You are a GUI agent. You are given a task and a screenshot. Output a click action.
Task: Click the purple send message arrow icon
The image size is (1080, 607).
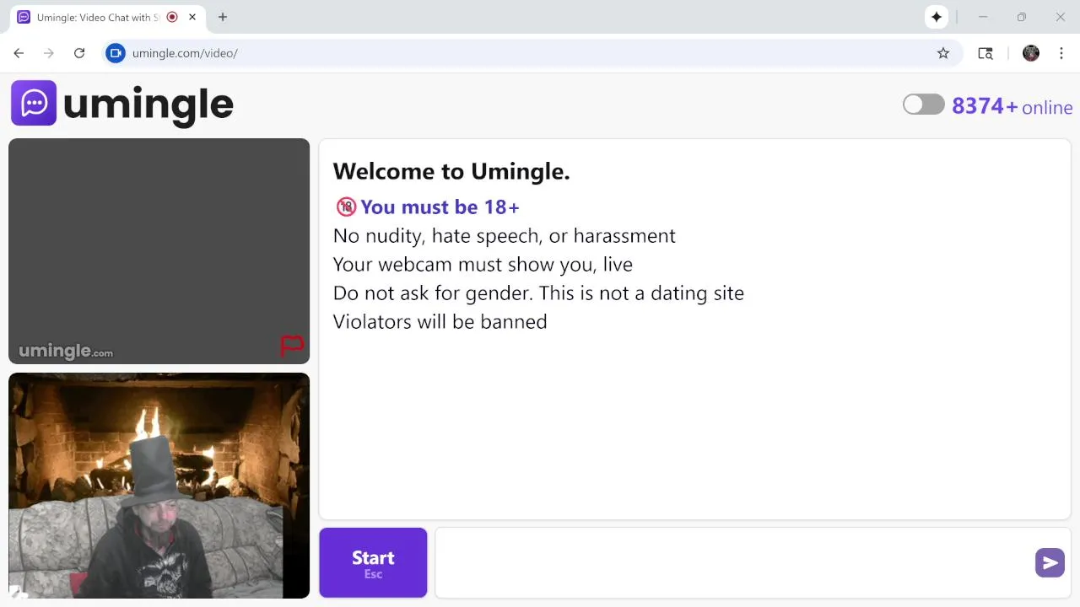coord(1050,562)
